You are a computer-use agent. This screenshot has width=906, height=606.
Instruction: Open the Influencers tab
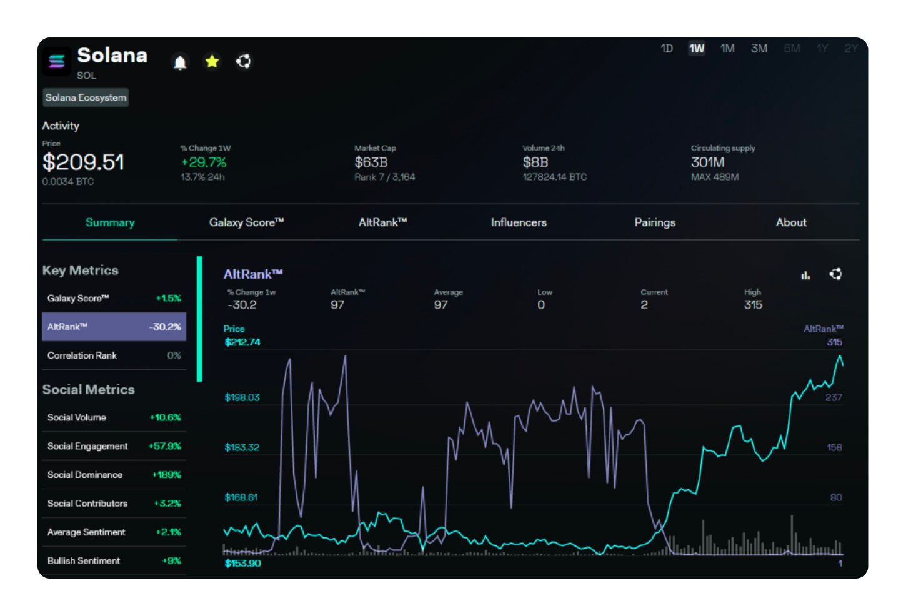pyautogui.click(x=519, y=222)
